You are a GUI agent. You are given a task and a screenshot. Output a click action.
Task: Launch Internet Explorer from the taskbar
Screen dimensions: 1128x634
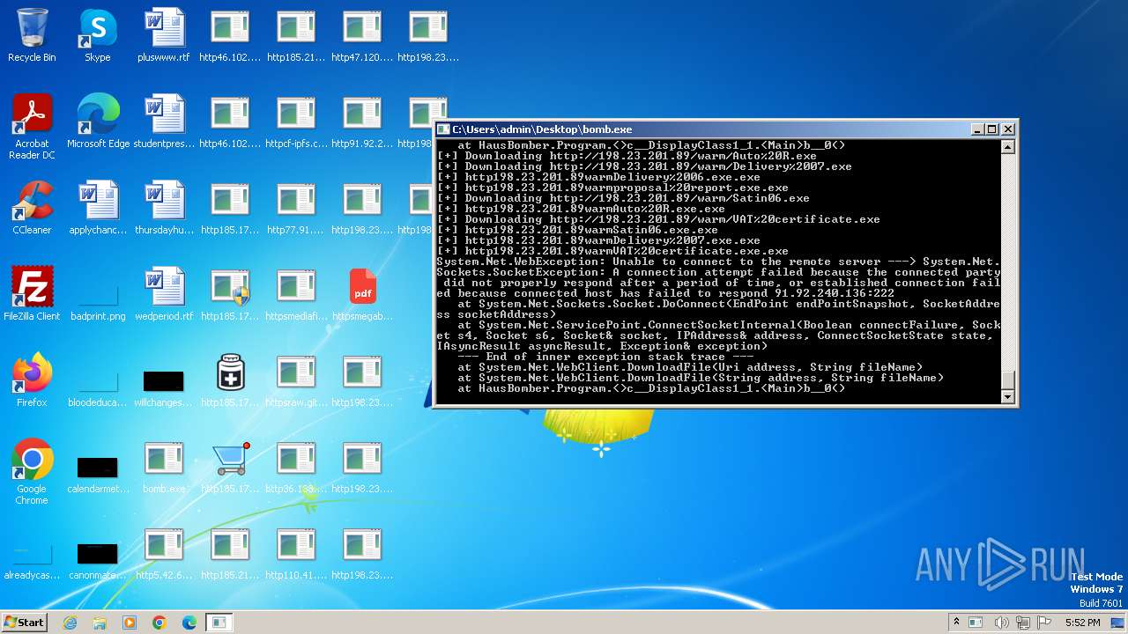click(70, 623)
